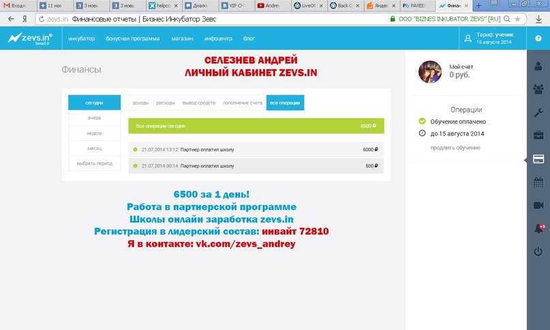Show the вывод средств operations
The image size is (550, 330).
198,103
